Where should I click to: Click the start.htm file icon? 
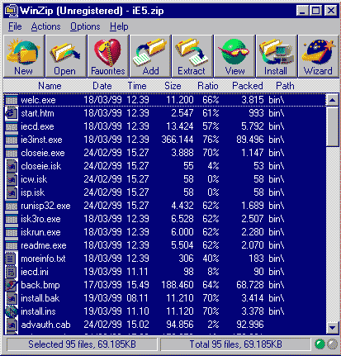(x=12, y=113)
